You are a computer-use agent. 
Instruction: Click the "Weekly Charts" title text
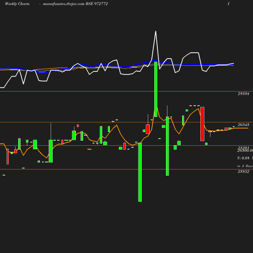coord(17,4)
